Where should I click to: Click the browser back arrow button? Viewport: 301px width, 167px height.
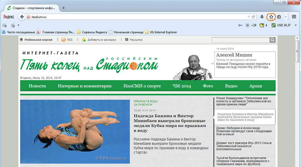pos(22,17)
